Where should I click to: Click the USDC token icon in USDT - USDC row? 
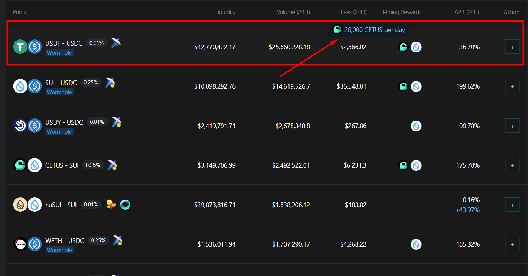35,47
